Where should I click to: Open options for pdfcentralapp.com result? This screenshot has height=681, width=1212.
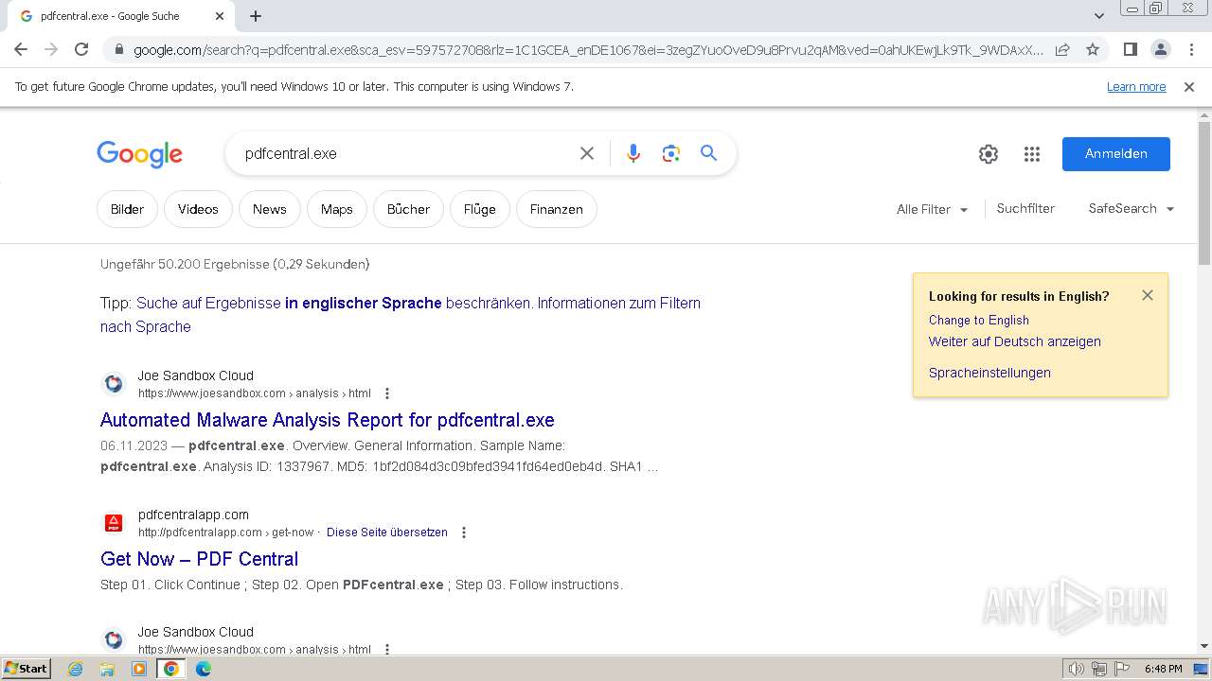464,533
